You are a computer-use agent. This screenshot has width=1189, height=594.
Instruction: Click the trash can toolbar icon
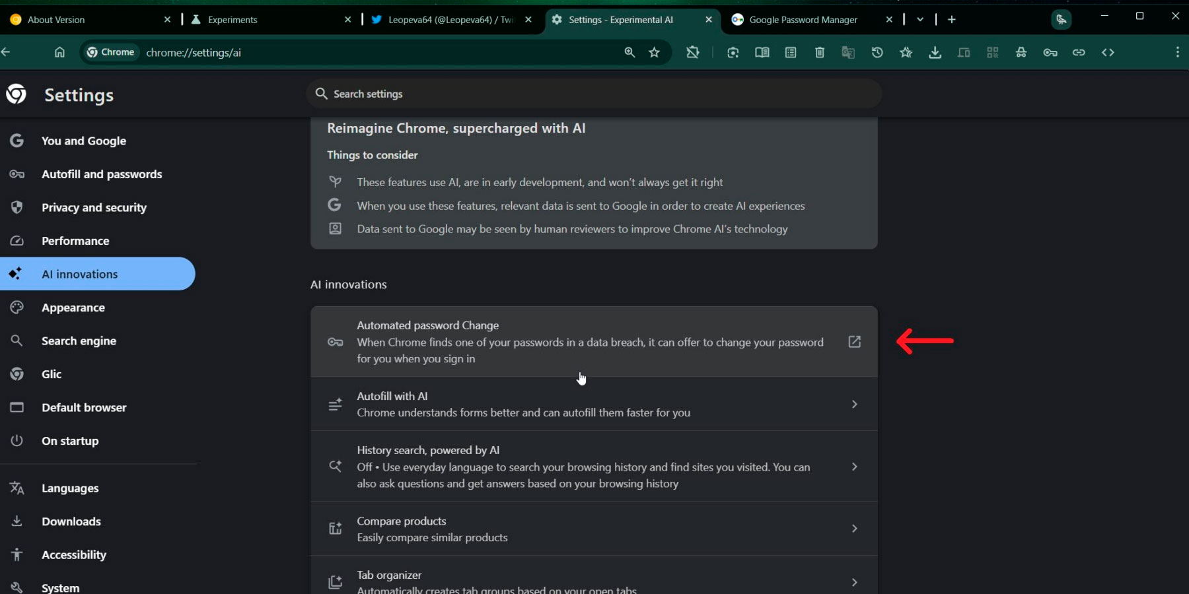tap(819, 52)
